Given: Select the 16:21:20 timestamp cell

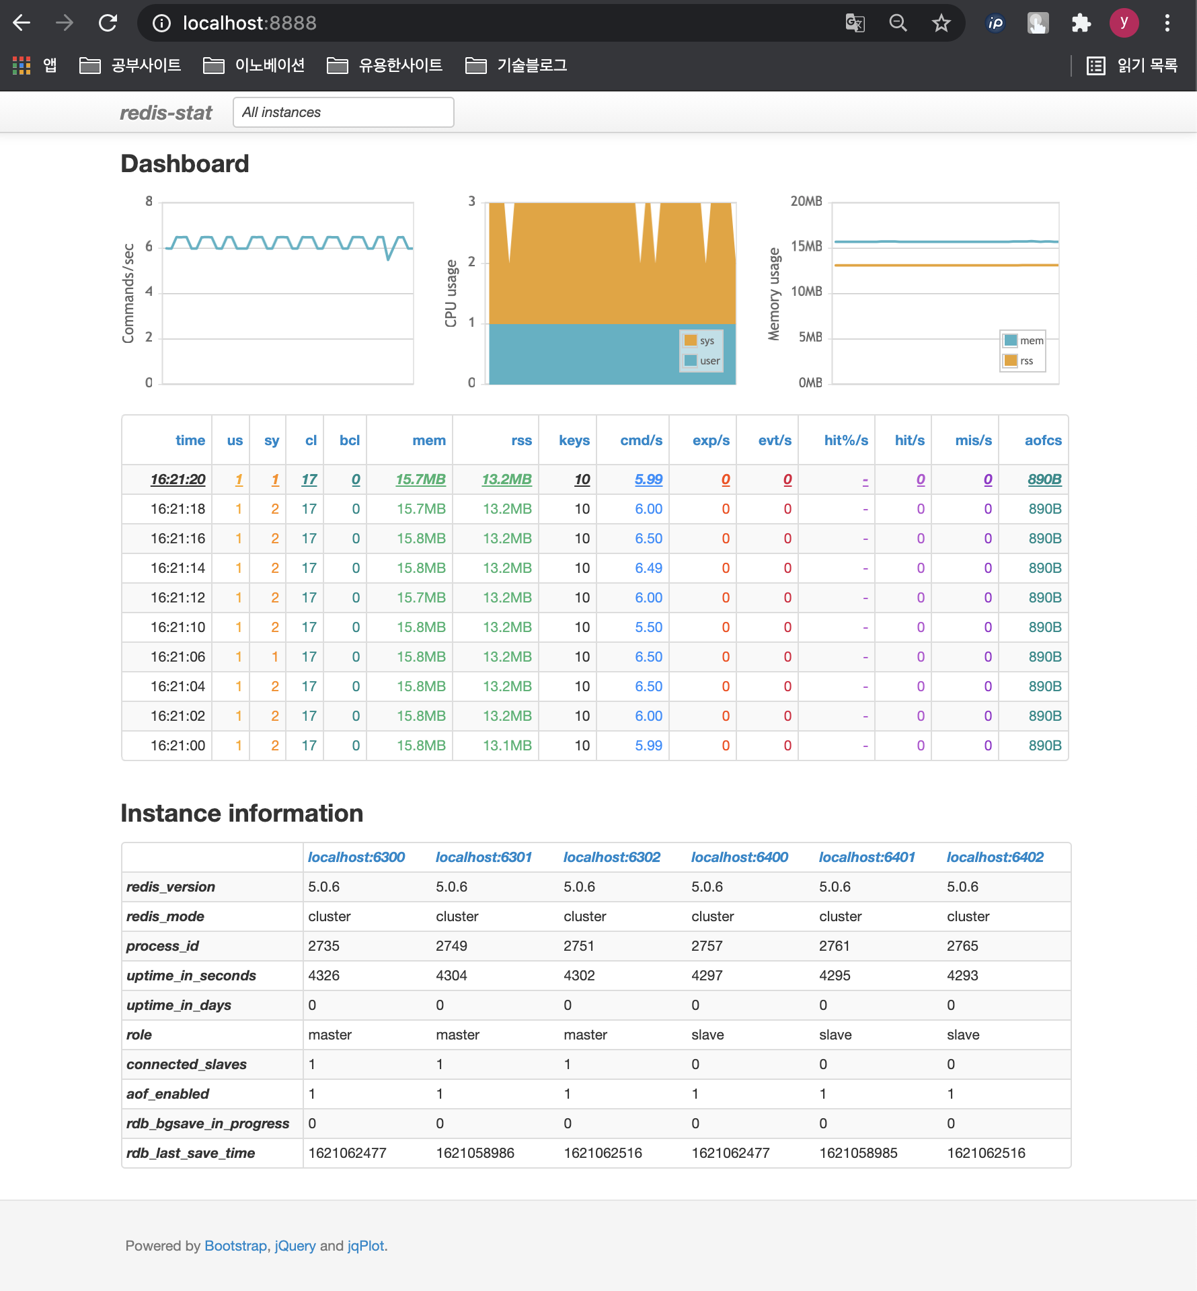Looking at the screenshot, I should coord(178,479).
